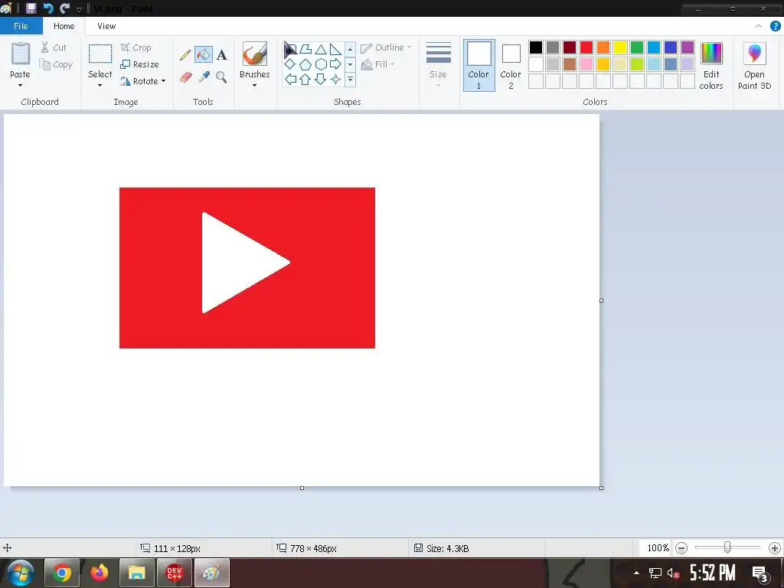Screen dimensions: 784x588
Task: Show next row in Shapes gallery
Action: (x=351, y=64)
